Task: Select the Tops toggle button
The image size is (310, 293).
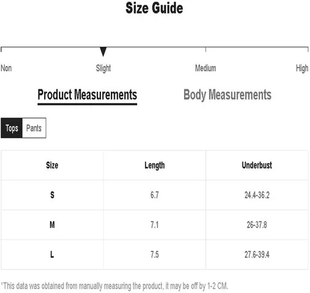Action: [12, 128]
